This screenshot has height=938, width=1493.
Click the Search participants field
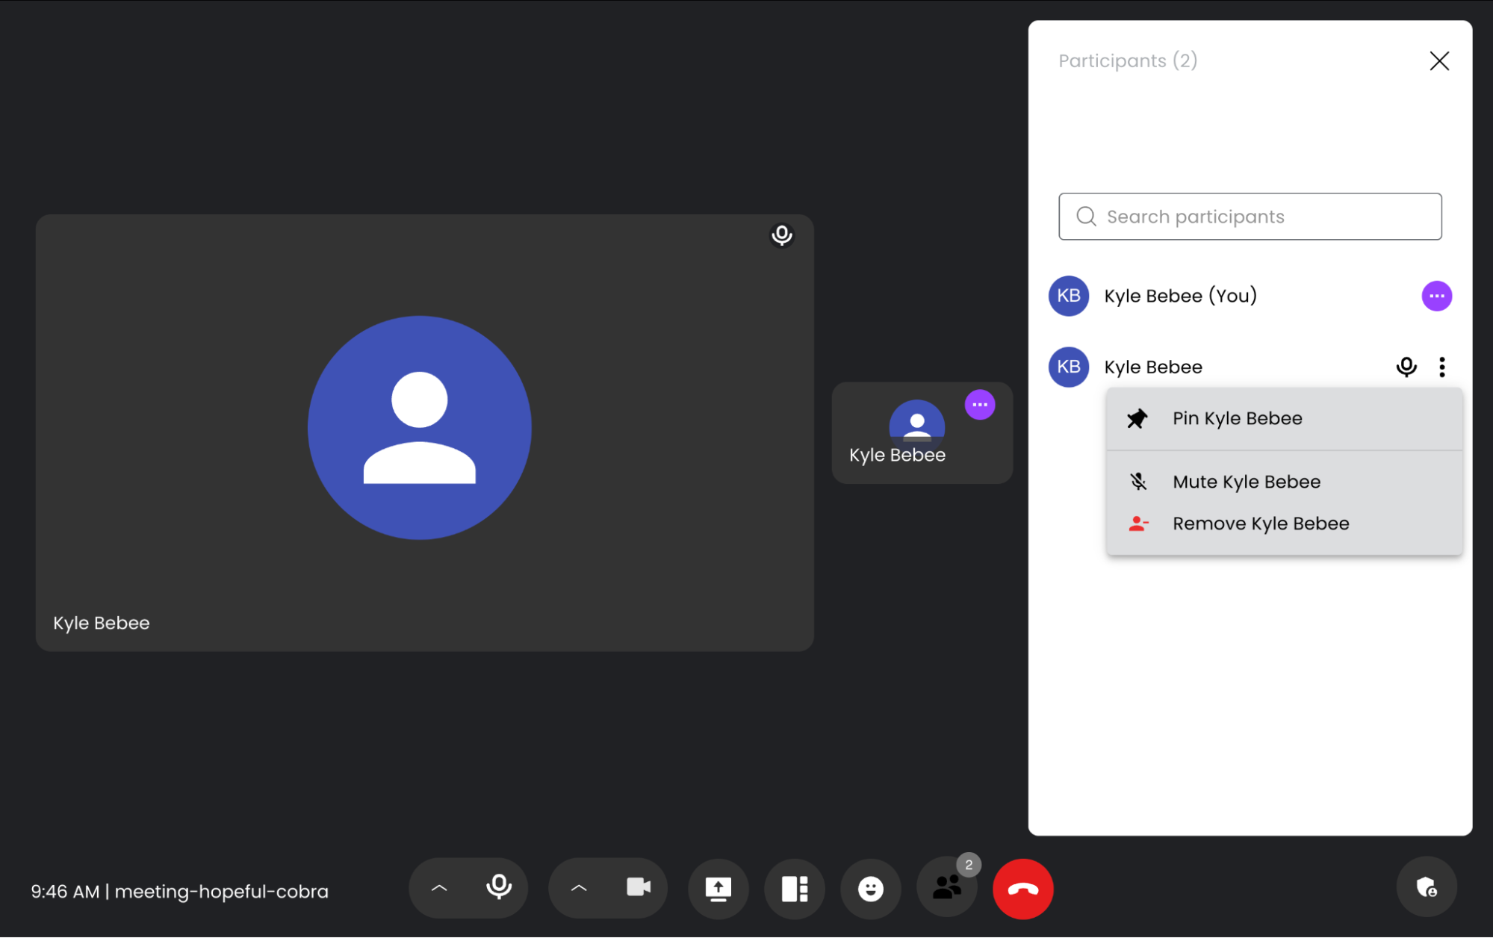coord(1250,217)
